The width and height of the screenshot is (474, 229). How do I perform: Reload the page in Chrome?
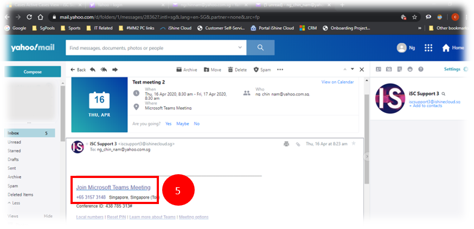(29, 17)
